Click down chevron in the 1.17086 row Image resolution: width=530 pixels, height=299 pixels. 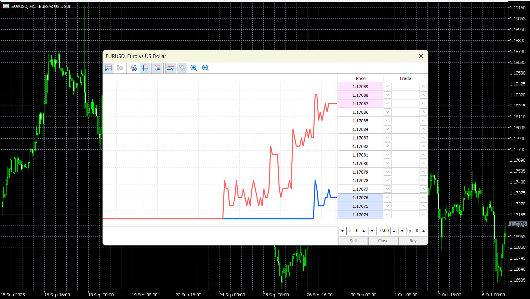(x=387, y=112)
